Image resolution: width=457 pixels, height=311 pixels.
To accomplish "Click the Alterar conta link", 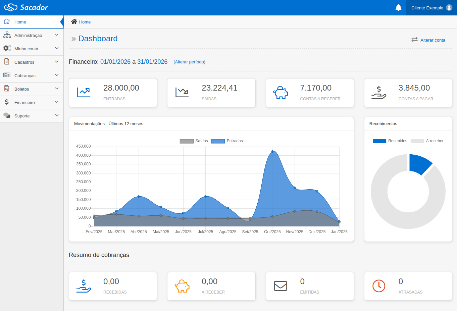I will tap(433, 40).
